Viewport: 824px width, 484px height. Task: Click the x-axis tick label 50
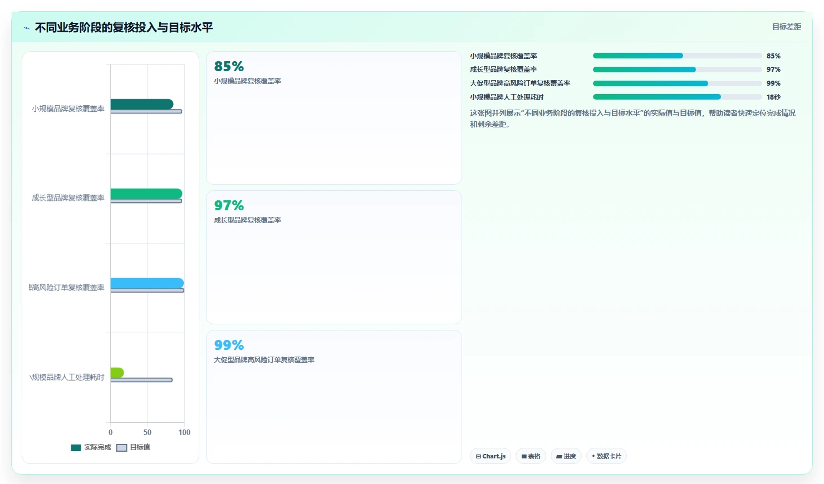pos(147,432)
